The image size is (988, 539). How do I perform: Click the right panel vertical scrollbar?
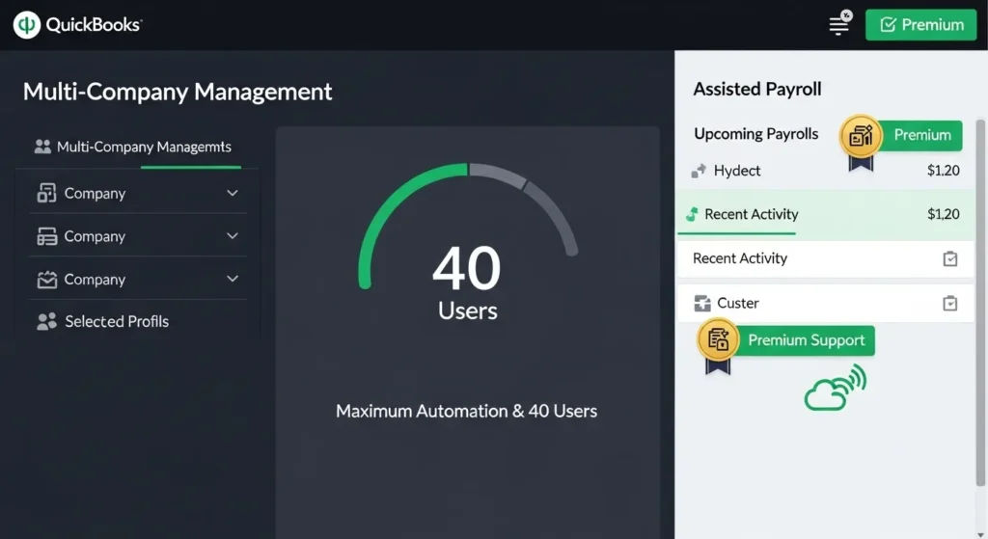tap(980, 289)
